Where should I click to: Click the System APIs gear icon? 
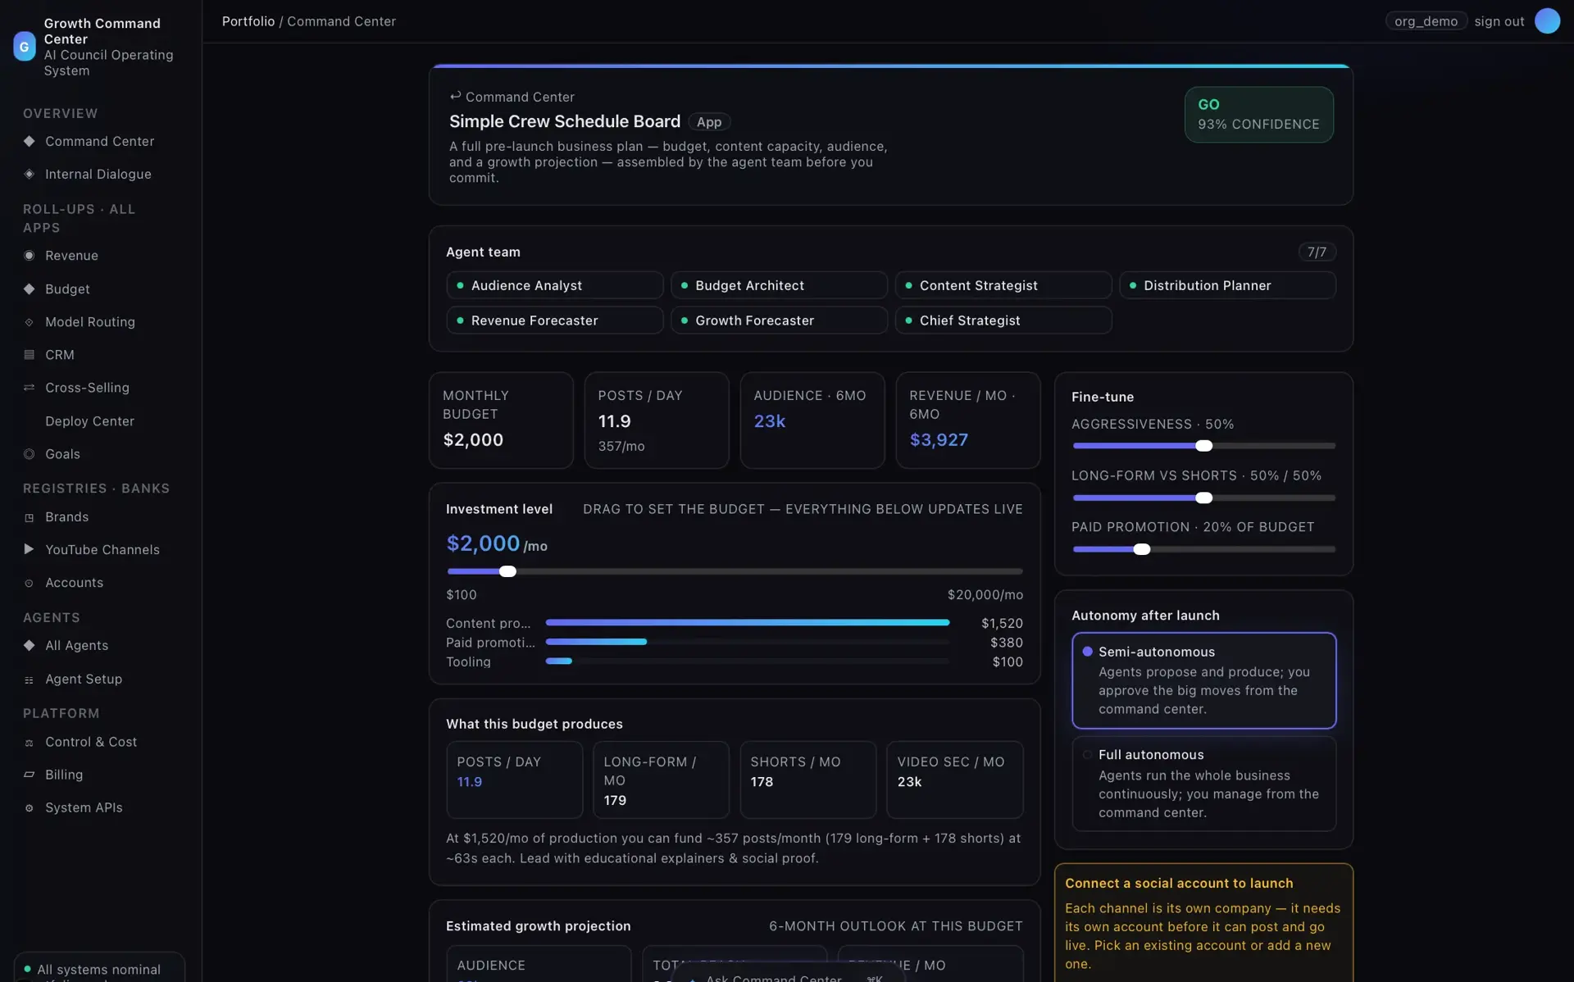30,807
